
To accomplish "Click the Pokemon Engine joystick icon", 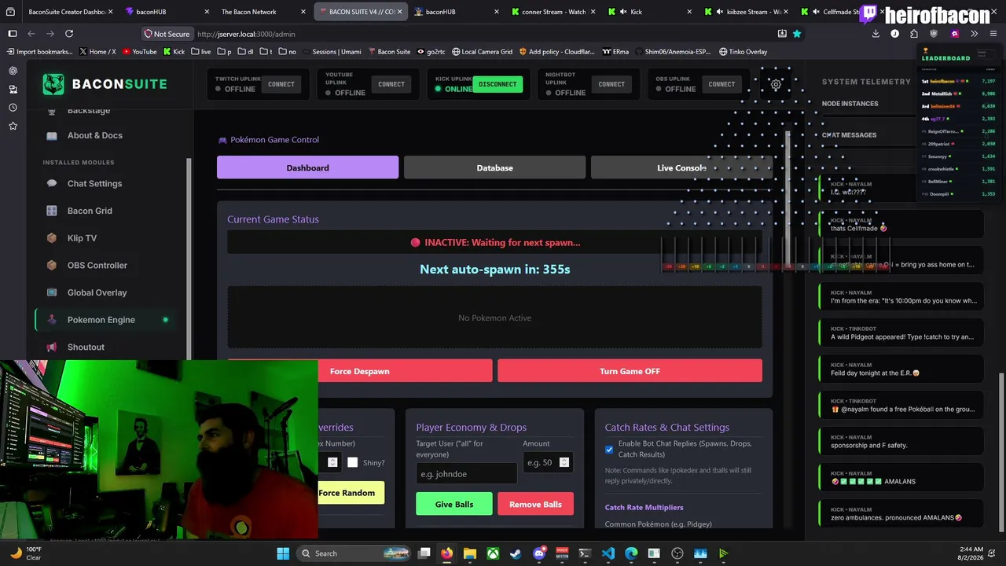I will (x=52, y=320).
